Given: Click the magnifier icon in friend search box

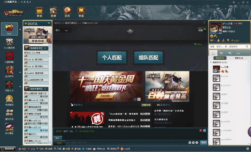Looking at the screenshot, I should 247,46.
